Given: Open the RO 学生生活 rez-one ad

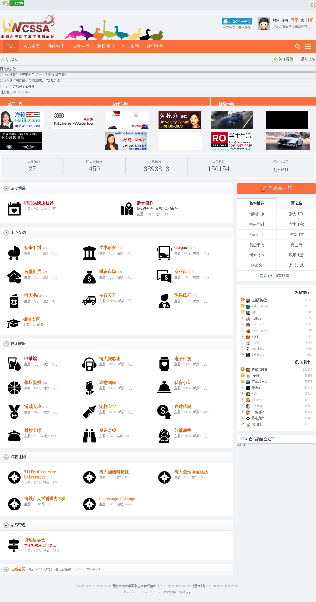Looking at the screenshot, I should pyautogui.click(x=232, y=141).
